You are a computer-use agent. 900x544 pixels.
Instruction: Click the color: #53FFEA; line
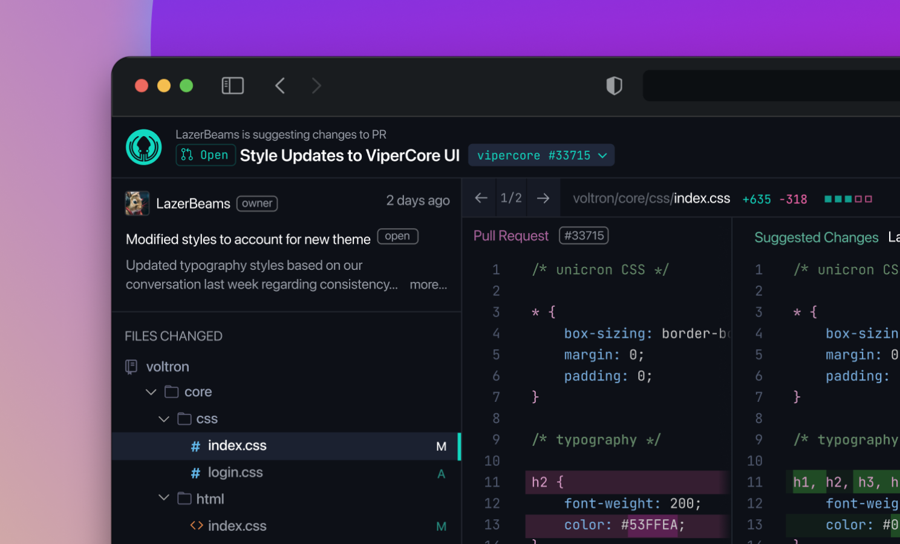tap(627, 525)
